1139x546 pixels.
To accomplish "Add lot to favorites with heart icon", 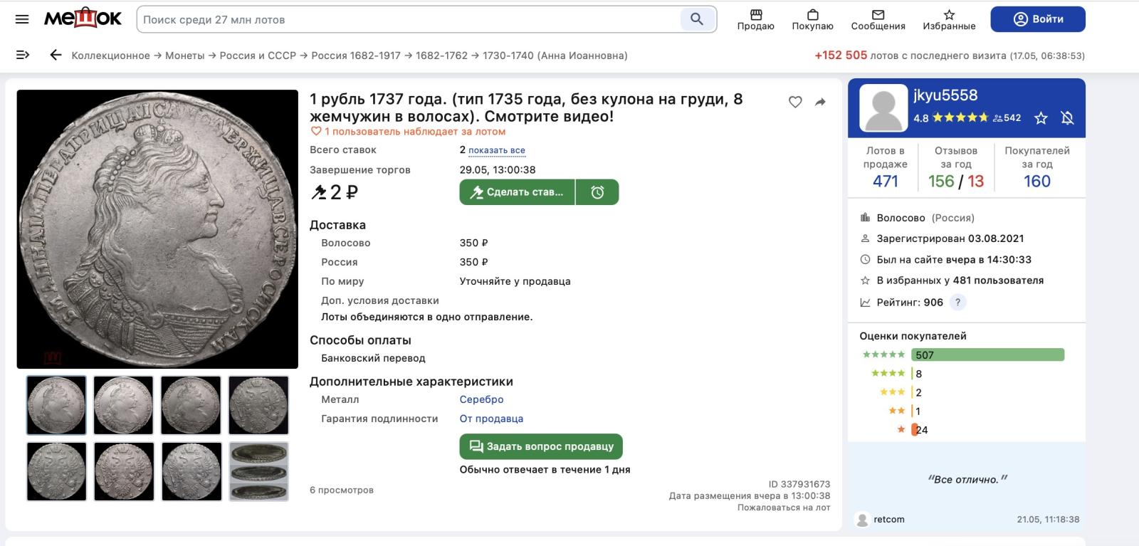I will point(795,103).
